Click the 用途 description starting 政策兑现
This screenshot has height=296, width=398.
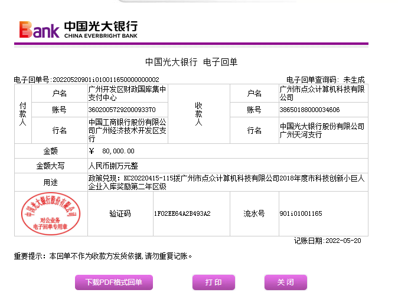[x=226, y=182]
